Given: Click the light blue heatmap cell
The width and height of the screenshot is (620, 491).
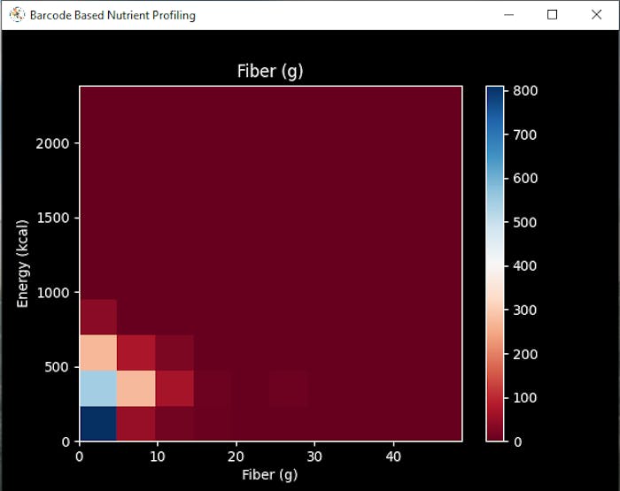Looking at the screenshot, I should tap(98, 388).
